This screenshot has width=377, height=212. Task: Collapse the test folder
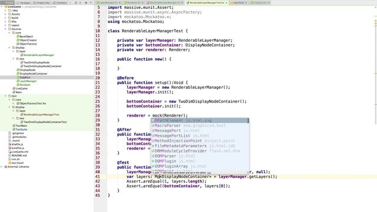pyautogui.click(x=5, y=96)
